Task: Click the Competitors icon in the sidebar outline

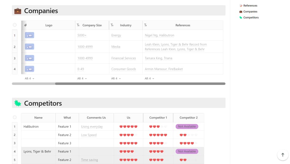Action: pyautogui.click(x=241, y=17)
